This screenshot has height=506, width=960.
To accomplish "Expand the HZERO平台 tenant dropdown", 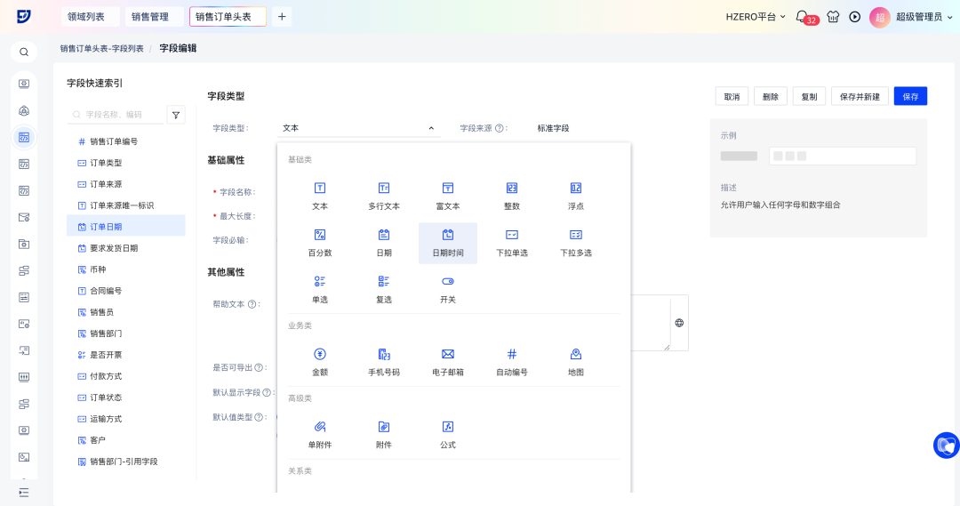I will pyautogui.click(x=756, y=16).
